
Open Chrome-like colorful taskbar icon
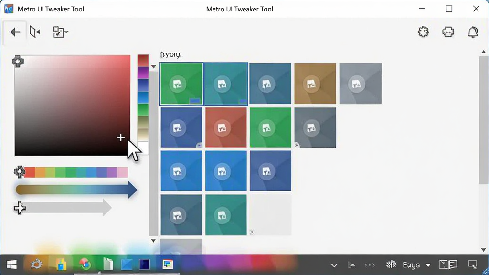[x=85, y=264]
